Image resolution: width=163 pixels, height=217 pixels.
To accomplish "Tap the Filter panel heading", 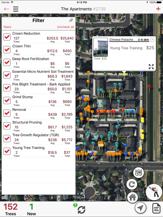I will (x=38, y=20).
